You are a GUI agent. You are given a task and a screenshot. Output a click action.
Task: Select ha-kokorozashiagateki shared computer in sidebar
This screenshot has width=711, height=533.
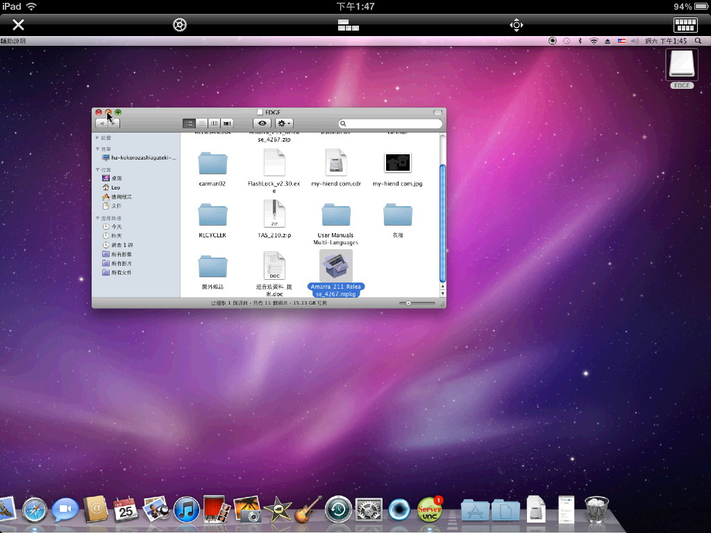tap(139, 158)
